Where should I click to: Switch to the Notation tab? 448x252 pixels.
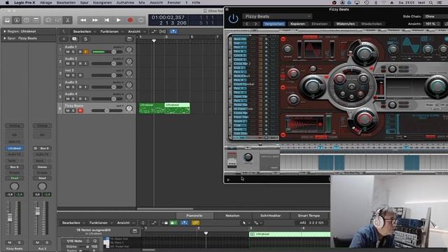(232, 216)
